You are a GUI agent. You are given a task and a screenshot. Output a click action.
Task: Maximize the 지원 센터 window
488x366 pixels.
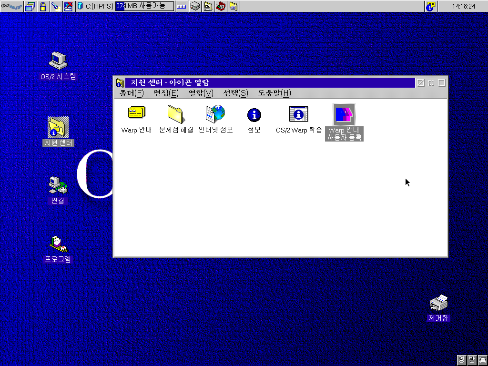[x=442, y=83]
